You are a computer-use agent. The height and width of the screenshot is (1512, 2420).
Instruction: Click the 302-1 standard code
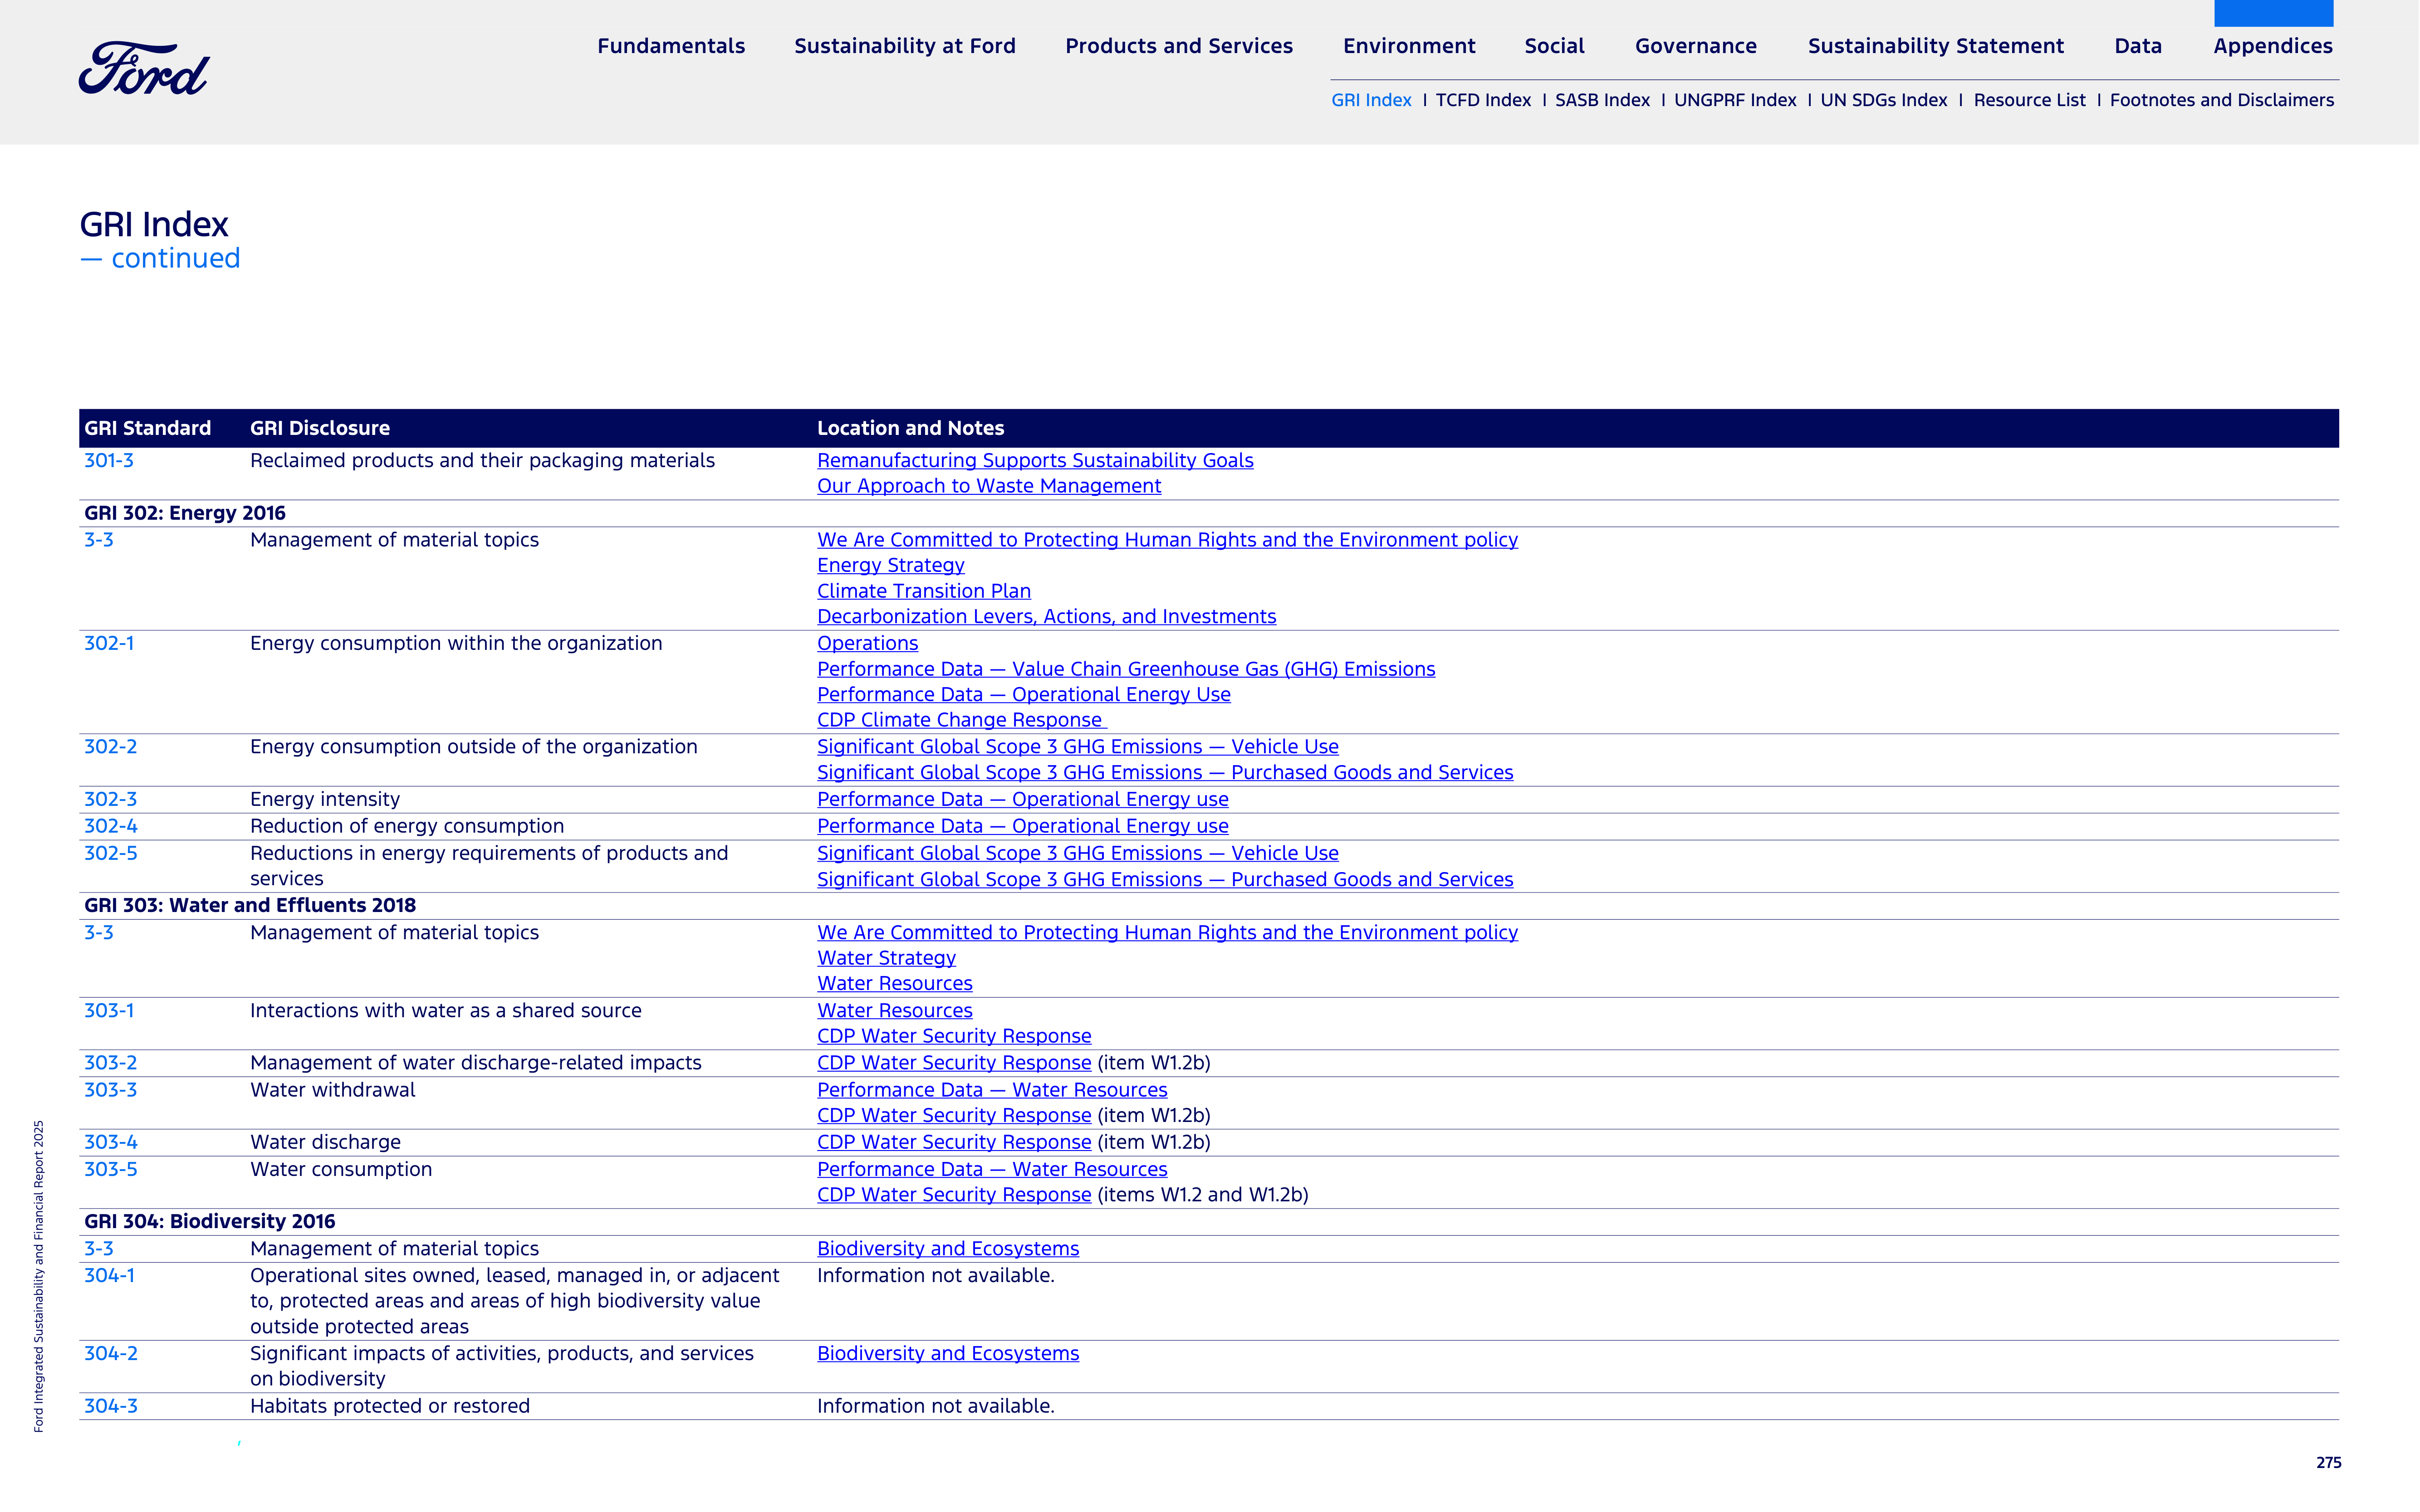point(109,643)
